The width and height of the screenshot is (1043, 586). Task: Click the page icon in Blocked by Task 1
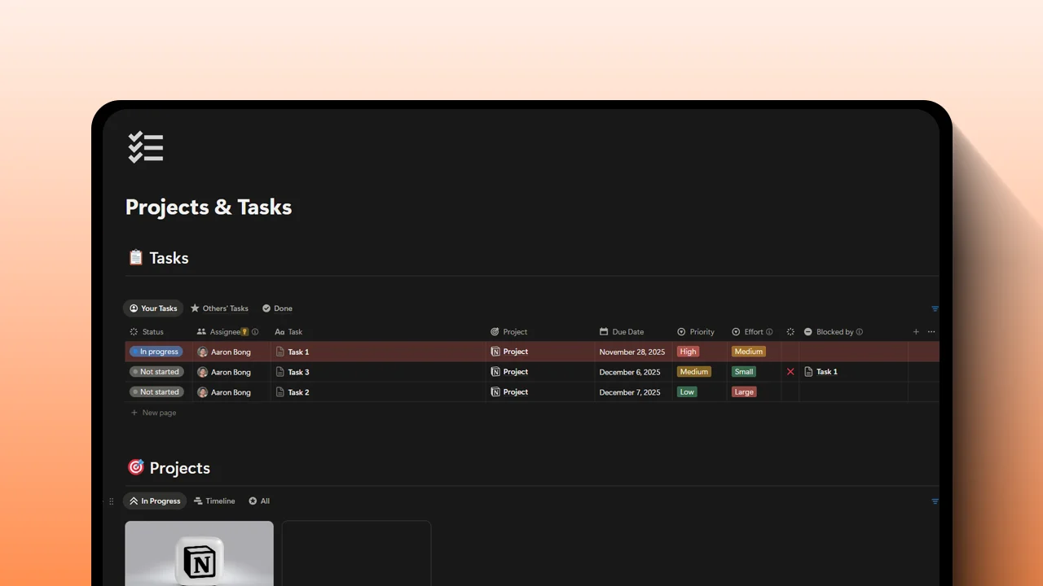point(808,372)
